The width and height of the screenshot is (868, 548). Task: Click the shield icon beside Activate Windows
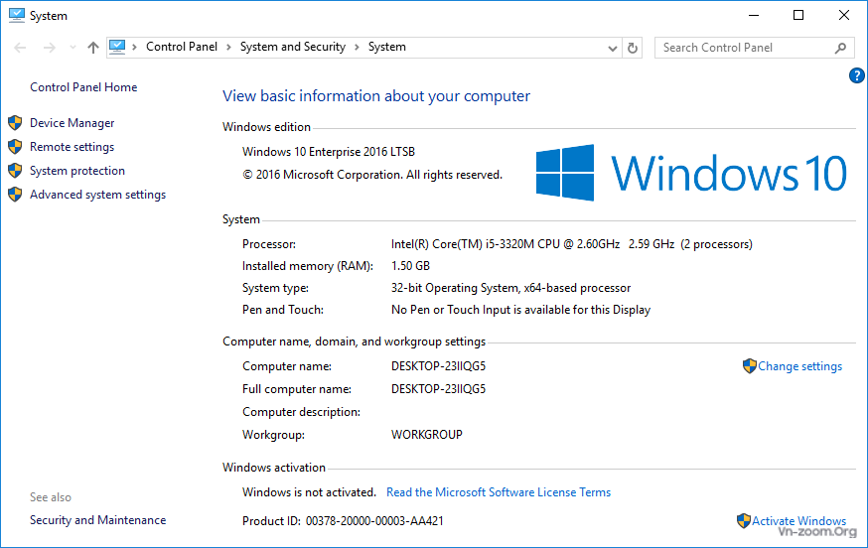point(744,521)
